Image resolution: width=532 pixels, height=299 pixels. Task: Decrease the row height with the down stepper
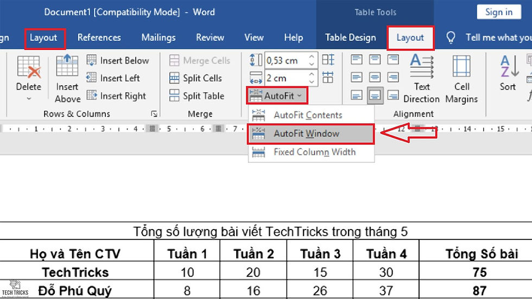coord(312,64)
